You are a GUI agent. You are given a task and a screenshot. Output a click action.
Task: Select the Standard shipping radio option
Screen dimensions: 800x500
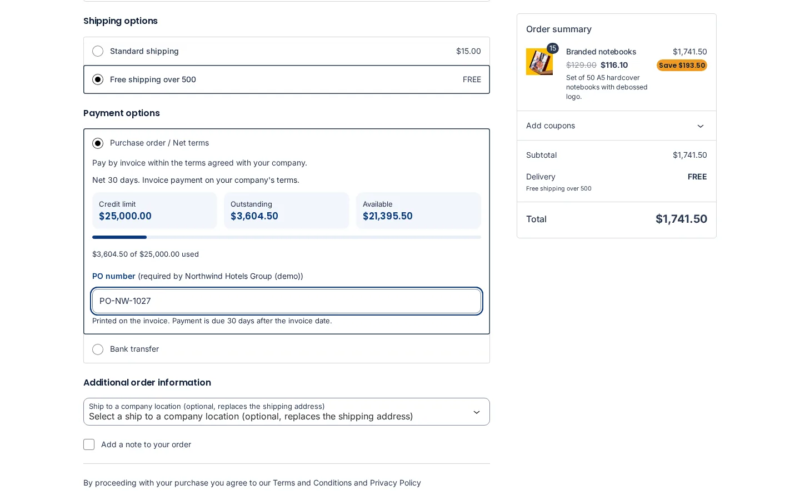pyautogui.click(x=98, y=51)
